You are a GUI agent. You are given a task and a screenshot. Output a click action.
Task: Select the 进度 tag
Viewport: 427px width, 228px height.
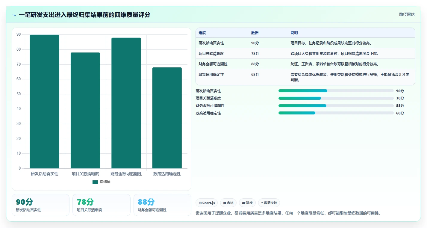tap(247, 203)
